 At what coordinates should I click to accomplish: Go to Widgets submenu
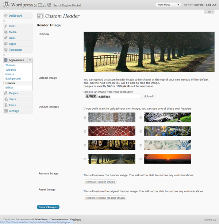(x=11, y=70)
